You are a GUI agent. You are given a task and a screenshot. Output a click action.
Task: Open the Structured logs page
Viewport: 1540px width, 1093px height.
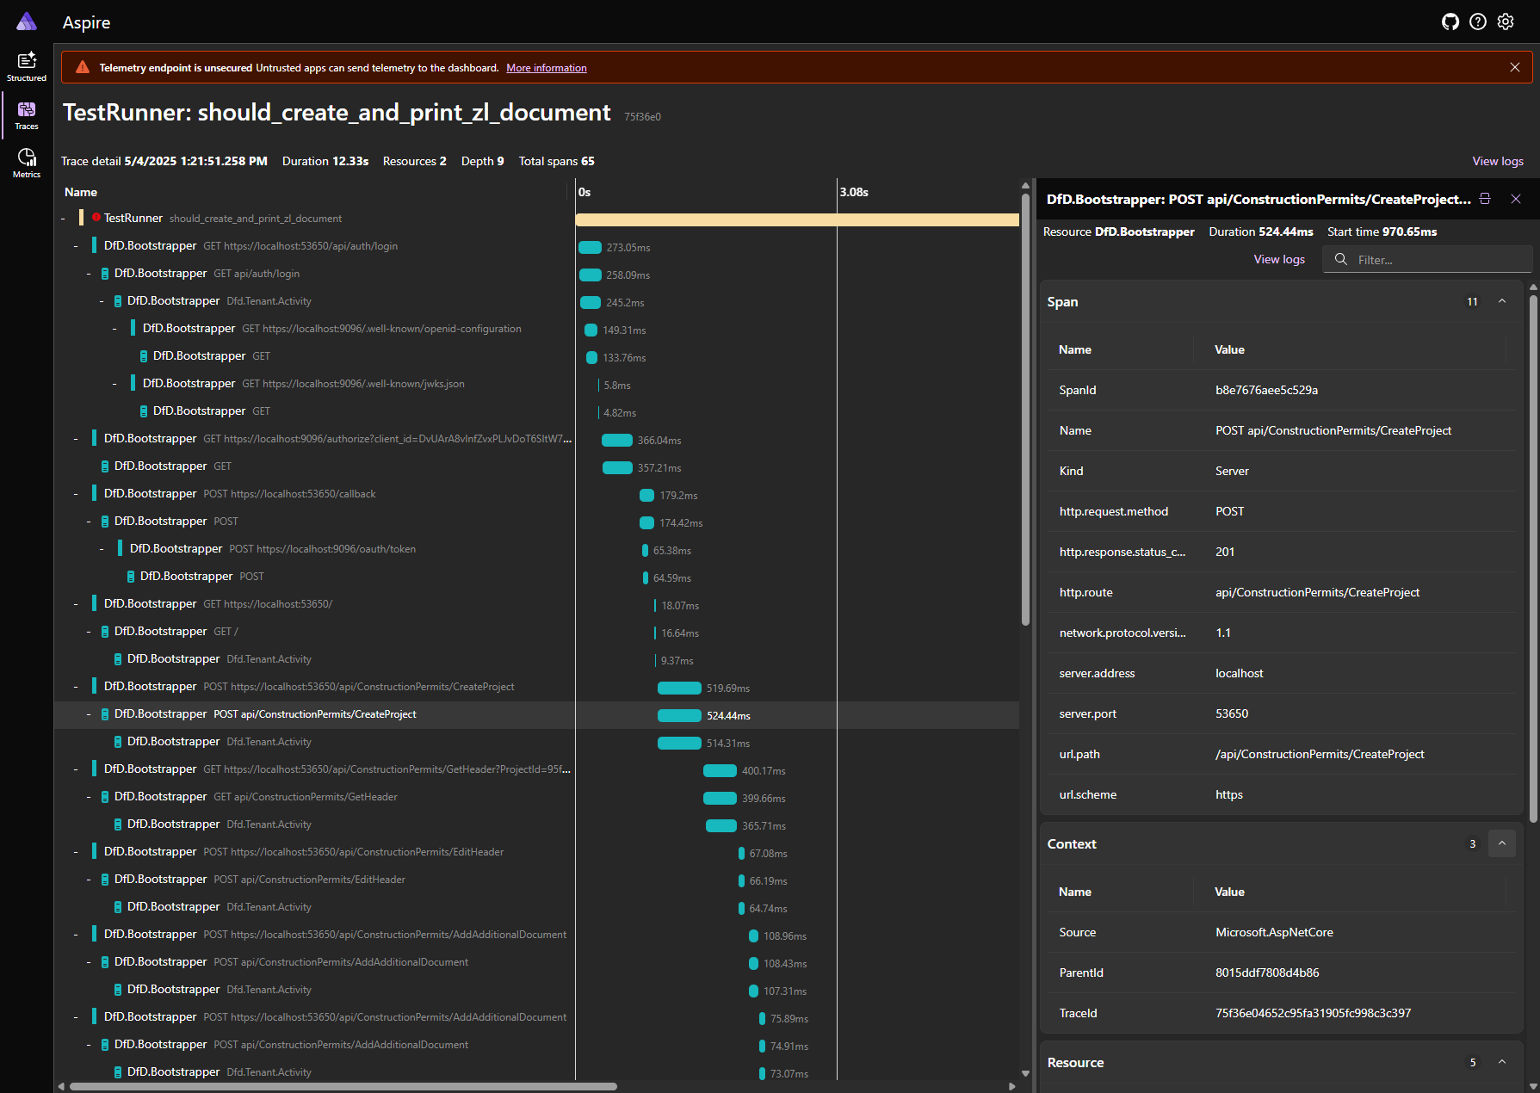click(27, 66)
